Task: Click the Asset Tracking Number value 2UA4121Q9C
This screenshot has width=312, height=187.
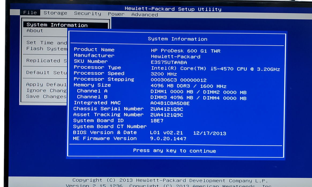Action: [167, 115]
